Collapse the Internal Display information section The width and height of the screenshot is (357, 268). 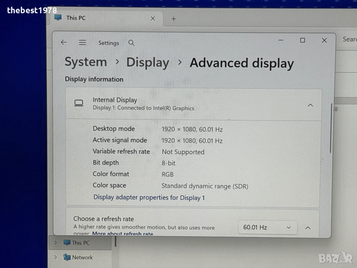(x=310, y=105)
